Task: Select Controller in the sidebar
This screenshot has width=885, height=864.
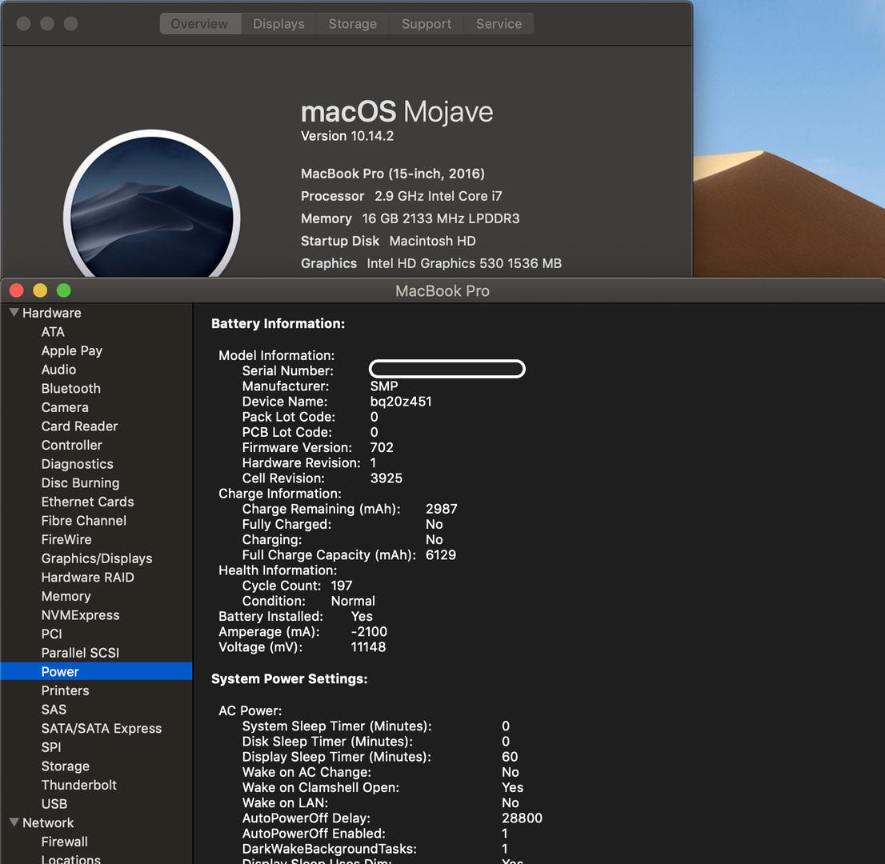Action: 72,446
